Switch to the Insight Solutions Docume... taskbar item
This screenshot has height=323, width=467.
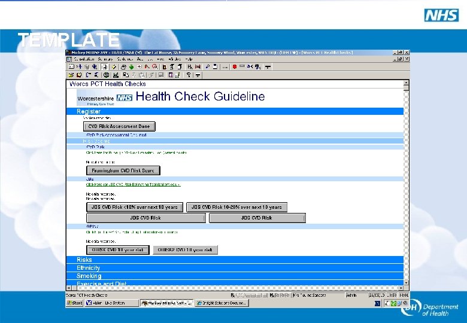(x=222, y=303)
